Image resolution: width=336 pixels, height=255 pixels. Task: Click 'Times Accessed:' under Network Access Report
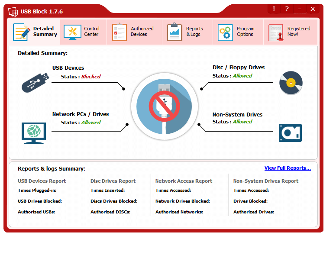(173, 190)
